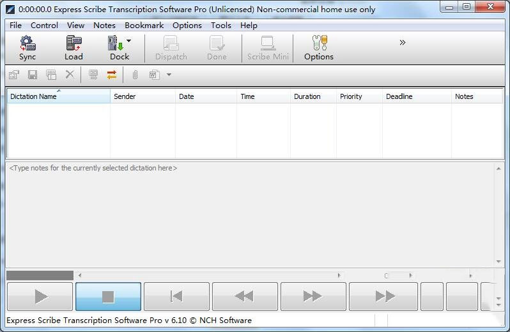Image resolution: width=510 pixels, height=332 pixels.
Task: Click the left arrow of the position slider
Action: [x=80, y=275]
